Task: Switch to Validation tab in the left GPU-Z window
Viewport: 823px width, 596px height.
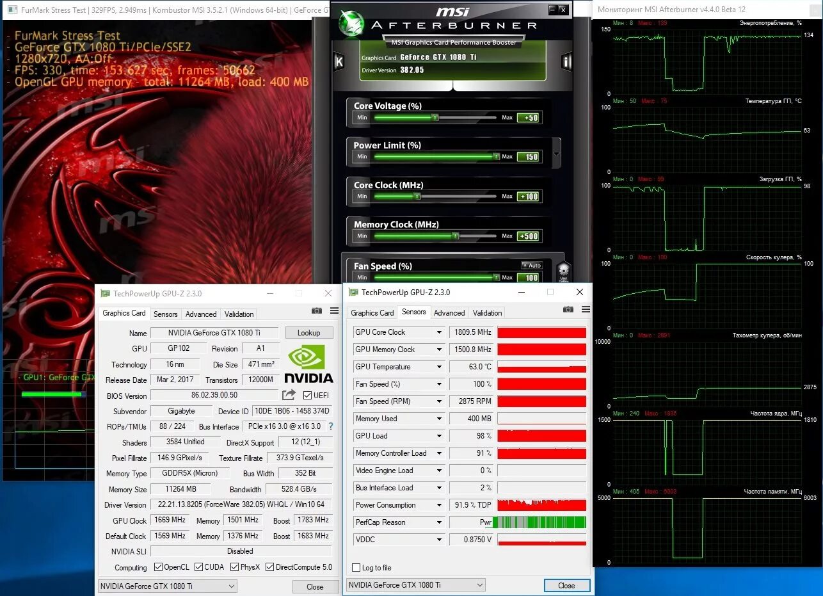Action: 239,314
